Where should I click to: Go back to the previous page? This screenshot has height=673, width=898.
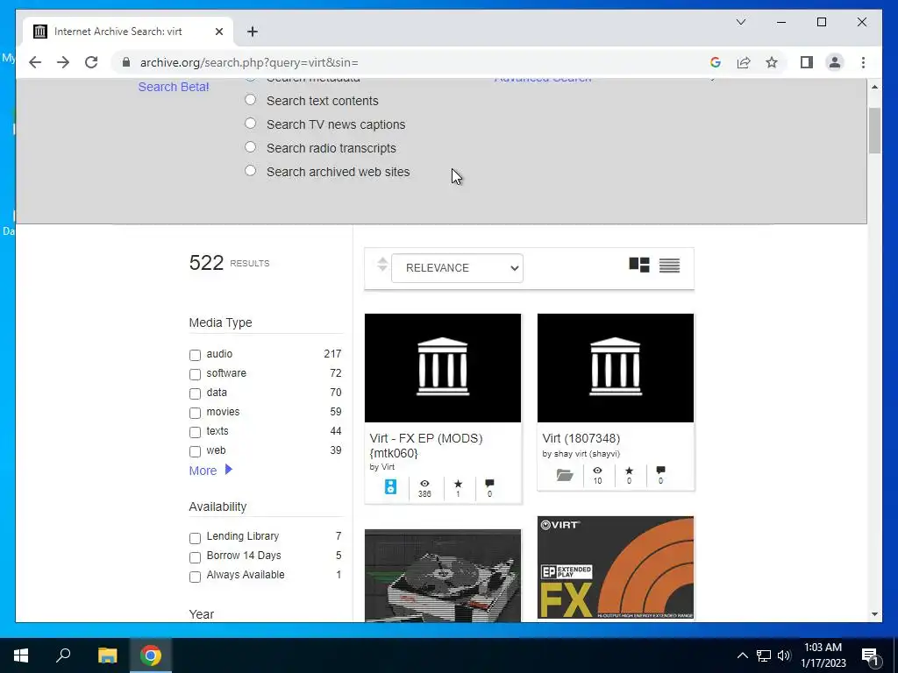[x=35, y=62]
